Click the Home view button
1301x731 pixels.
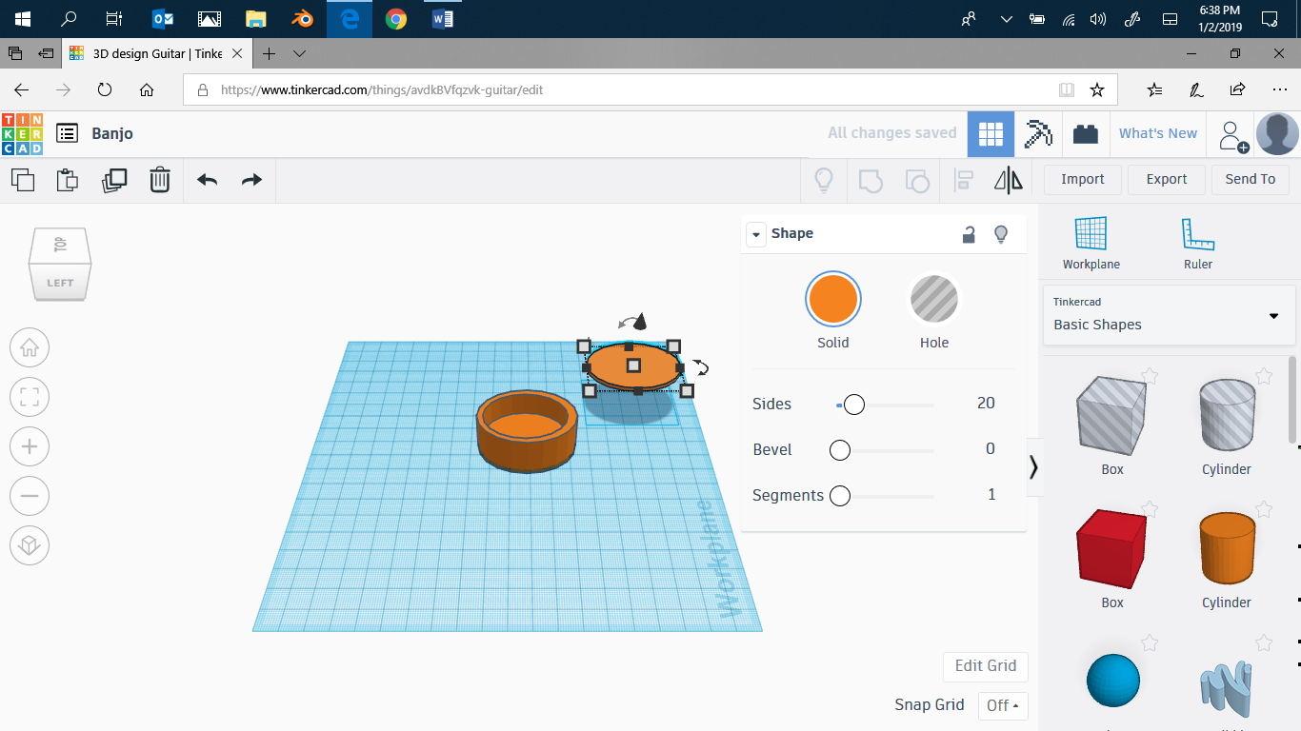[30, 348]
